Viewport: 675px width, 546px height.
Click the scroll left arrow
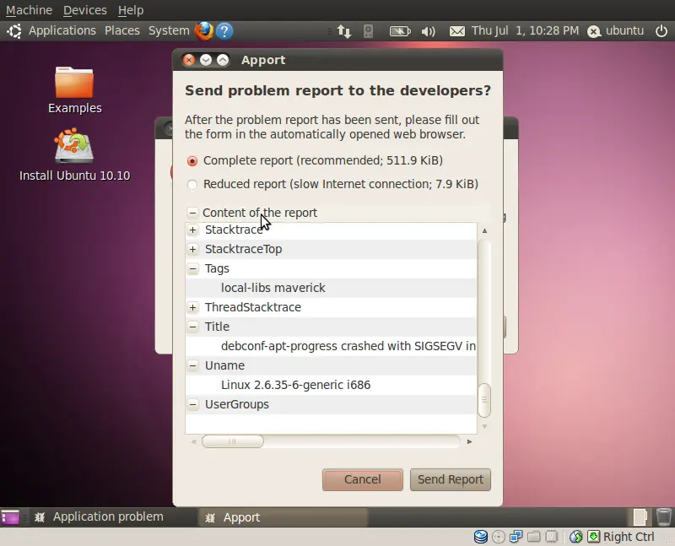[193, 441]
